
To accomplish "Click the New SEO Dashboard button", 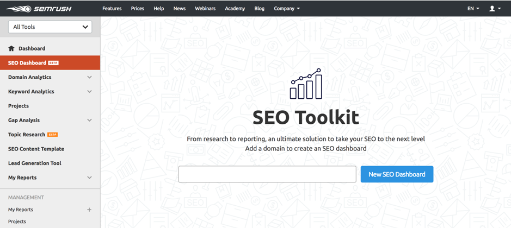I will point(397,174).
